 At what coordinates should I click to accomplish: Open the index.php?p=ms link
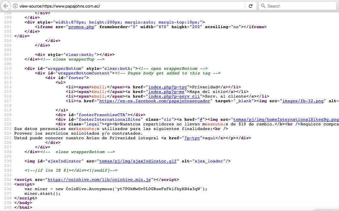pos(166,92)
